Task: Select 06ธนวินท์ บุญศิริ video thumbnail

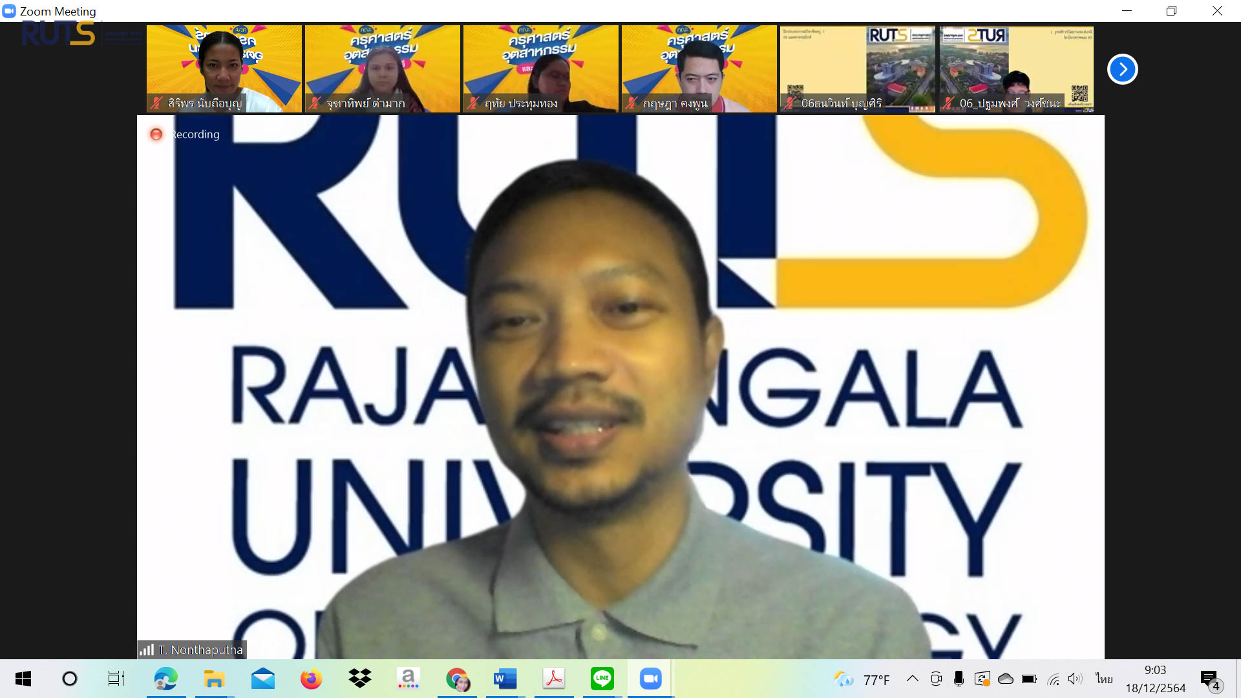Action: (x=858, y=69)
